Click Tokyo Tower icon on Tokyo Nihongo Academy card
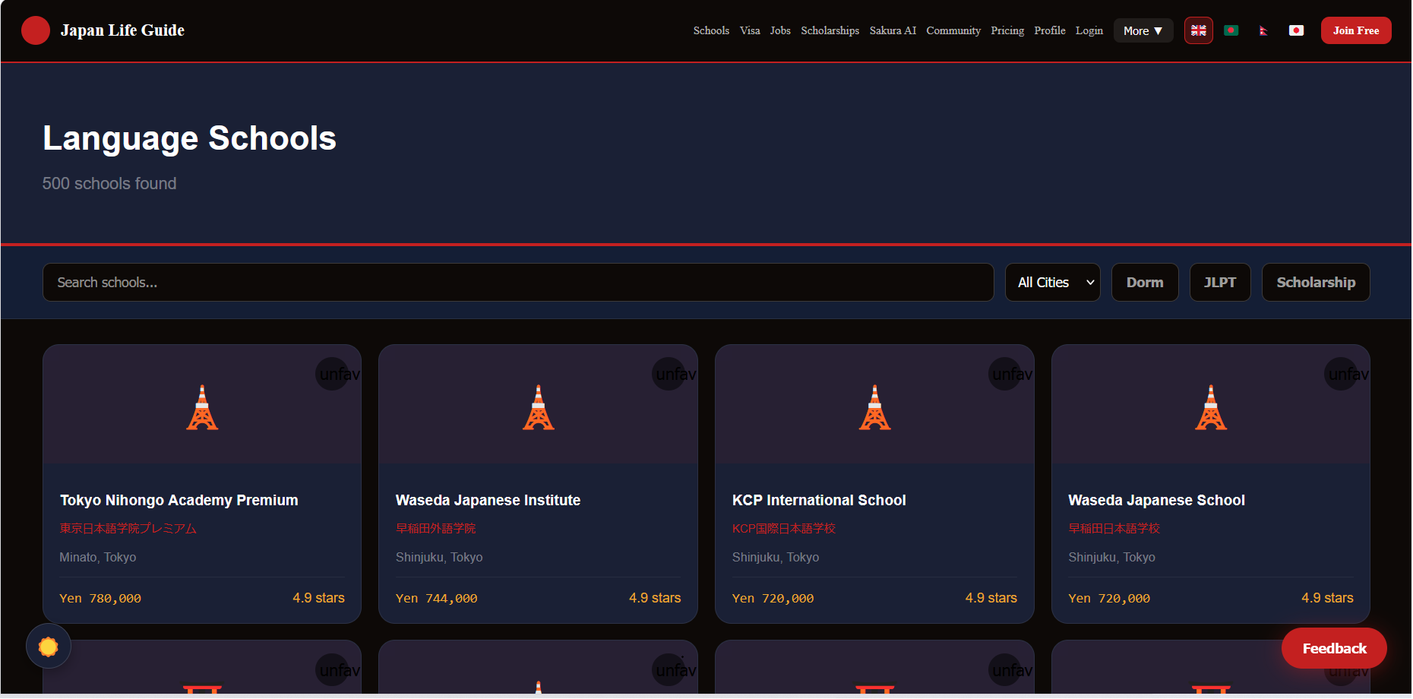The image size is (1413, 699). (x=202, y=407)
